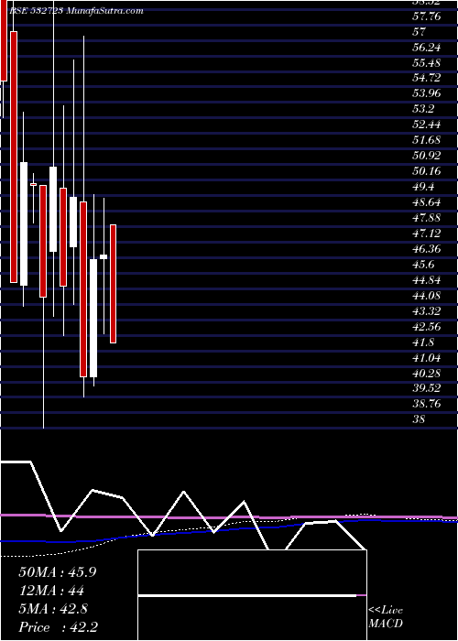Click the small white candle near 46.36
This screenshot has width=458, height=641.
point(104,256)
